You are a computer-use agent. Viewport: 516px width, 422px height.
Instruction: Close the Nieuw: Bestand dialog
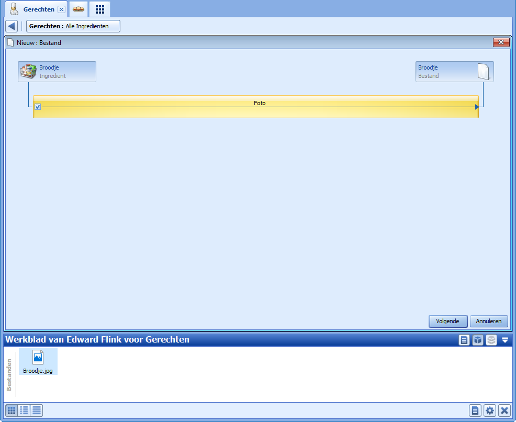tap(501, 42)
